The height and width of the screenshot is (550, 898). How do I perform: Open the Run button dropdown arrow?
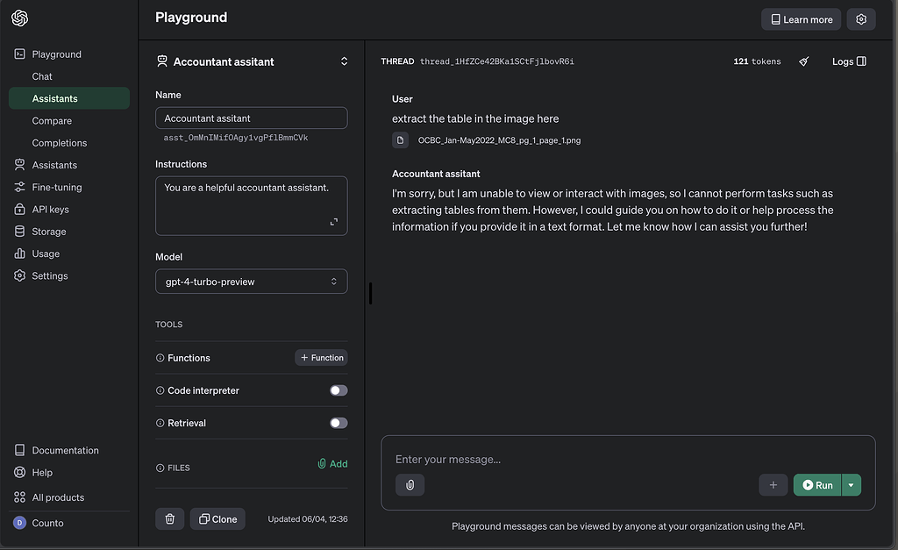(x=850, y=484)
